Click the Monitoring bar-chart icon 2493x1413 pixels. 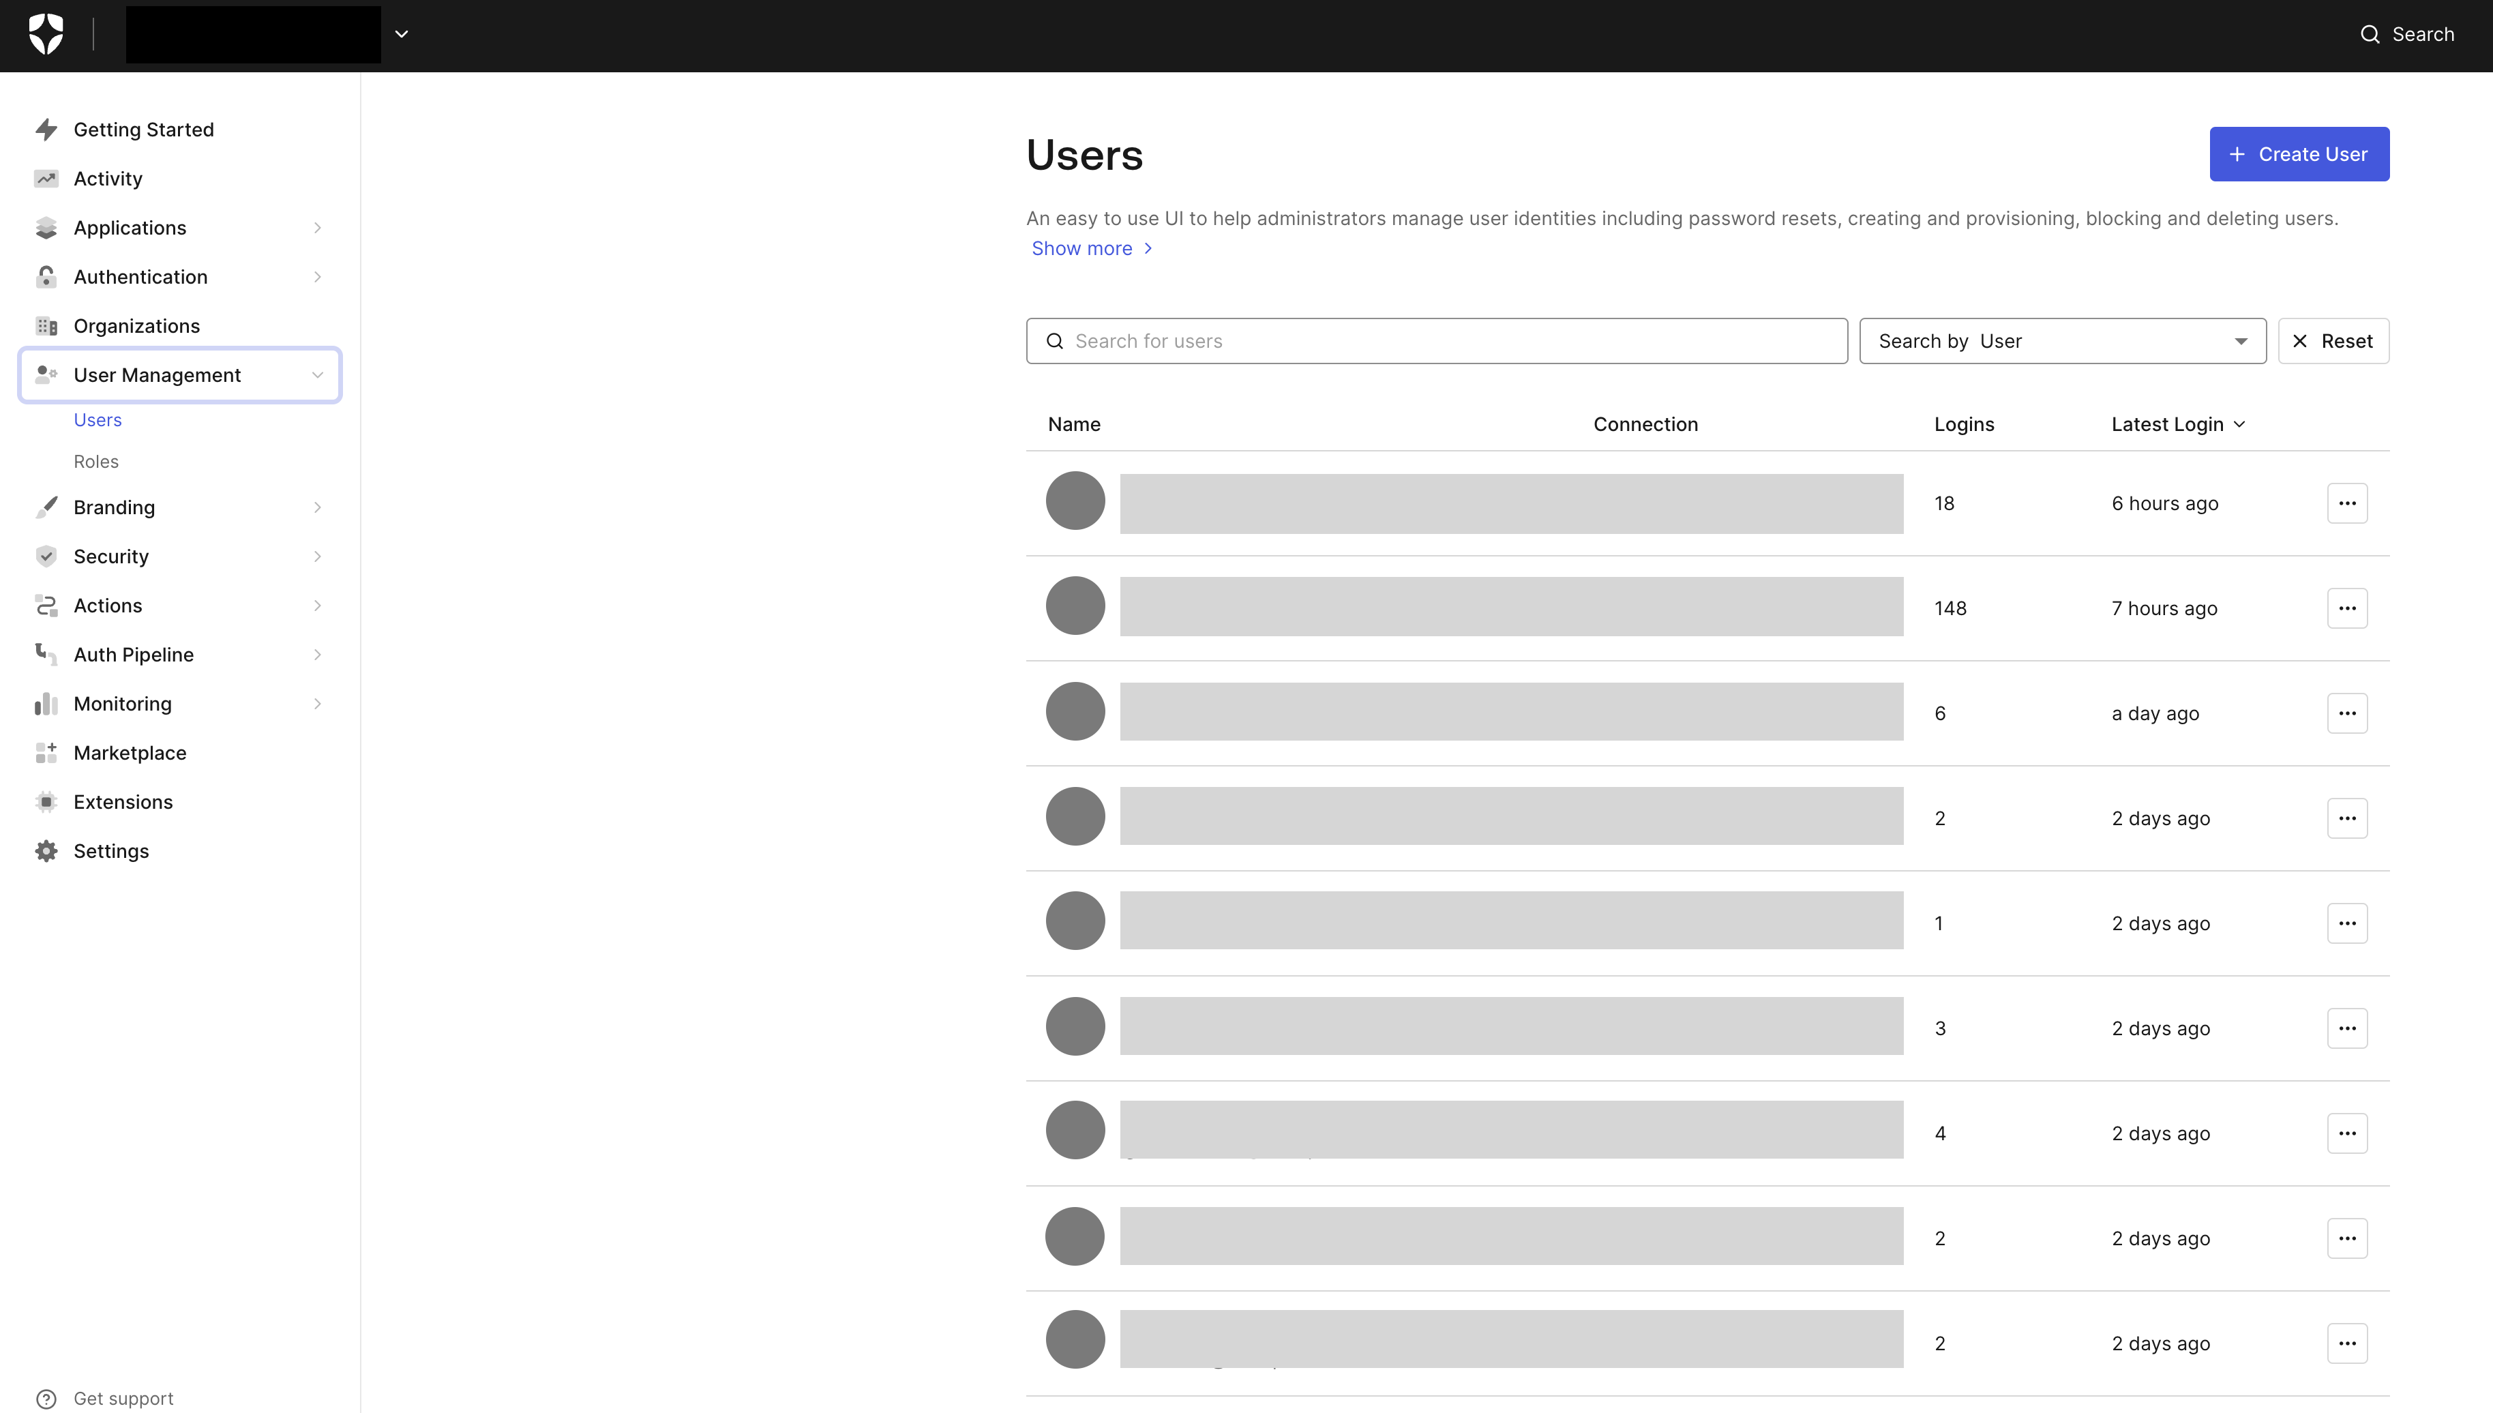coord(46,704)
